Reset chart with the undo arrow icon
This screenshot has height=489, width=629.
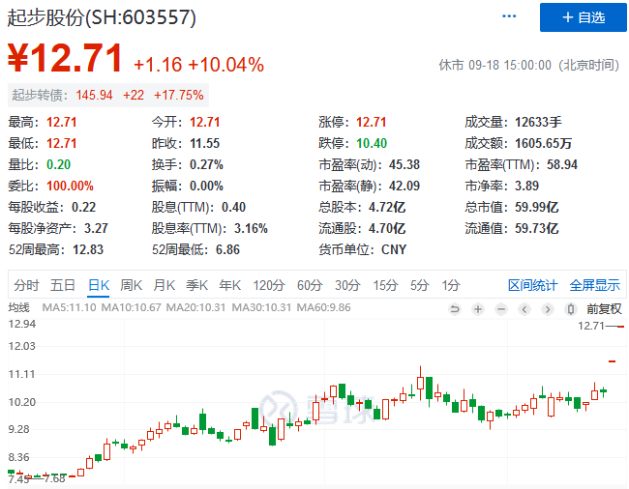[x=455, y=309]
